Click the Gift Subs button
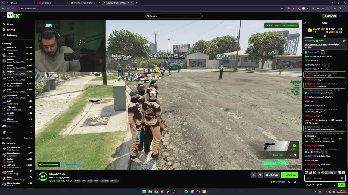Screen dimensions: 348x195 click(272, 175)
